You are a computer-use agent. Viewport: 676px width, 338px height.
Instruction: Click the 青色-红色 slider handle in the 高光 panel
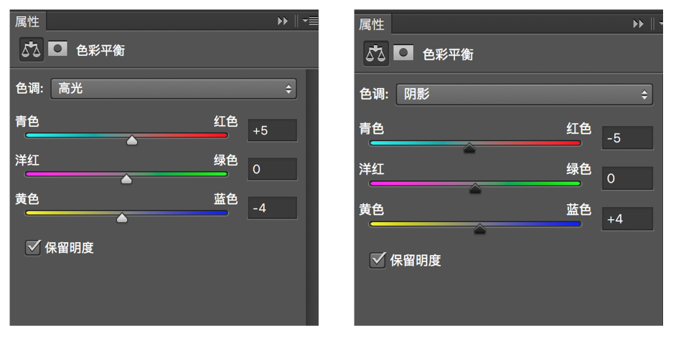[131, 141]
